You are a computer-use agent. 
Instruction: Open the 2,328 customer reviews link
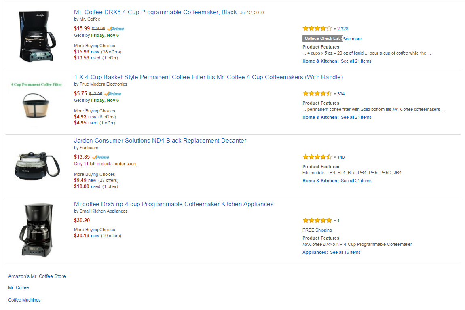tap(342, 29)
